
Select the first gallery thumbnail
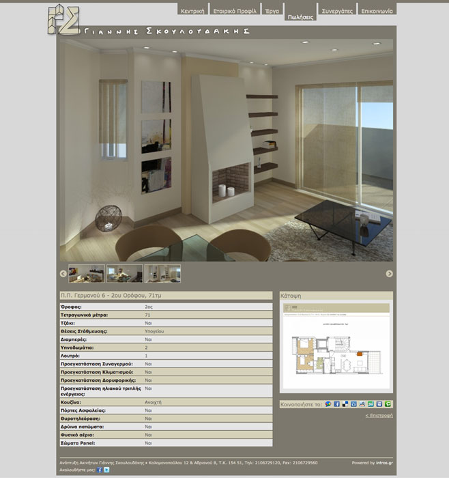coord(87,274)
